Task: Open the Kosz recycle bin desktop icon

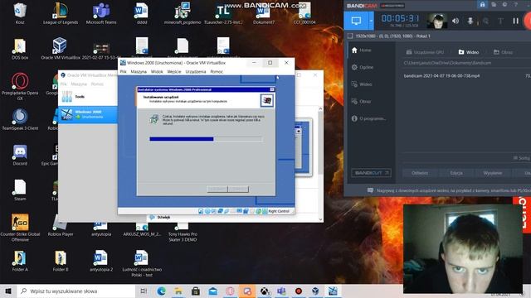Action: tap(20, 13)
